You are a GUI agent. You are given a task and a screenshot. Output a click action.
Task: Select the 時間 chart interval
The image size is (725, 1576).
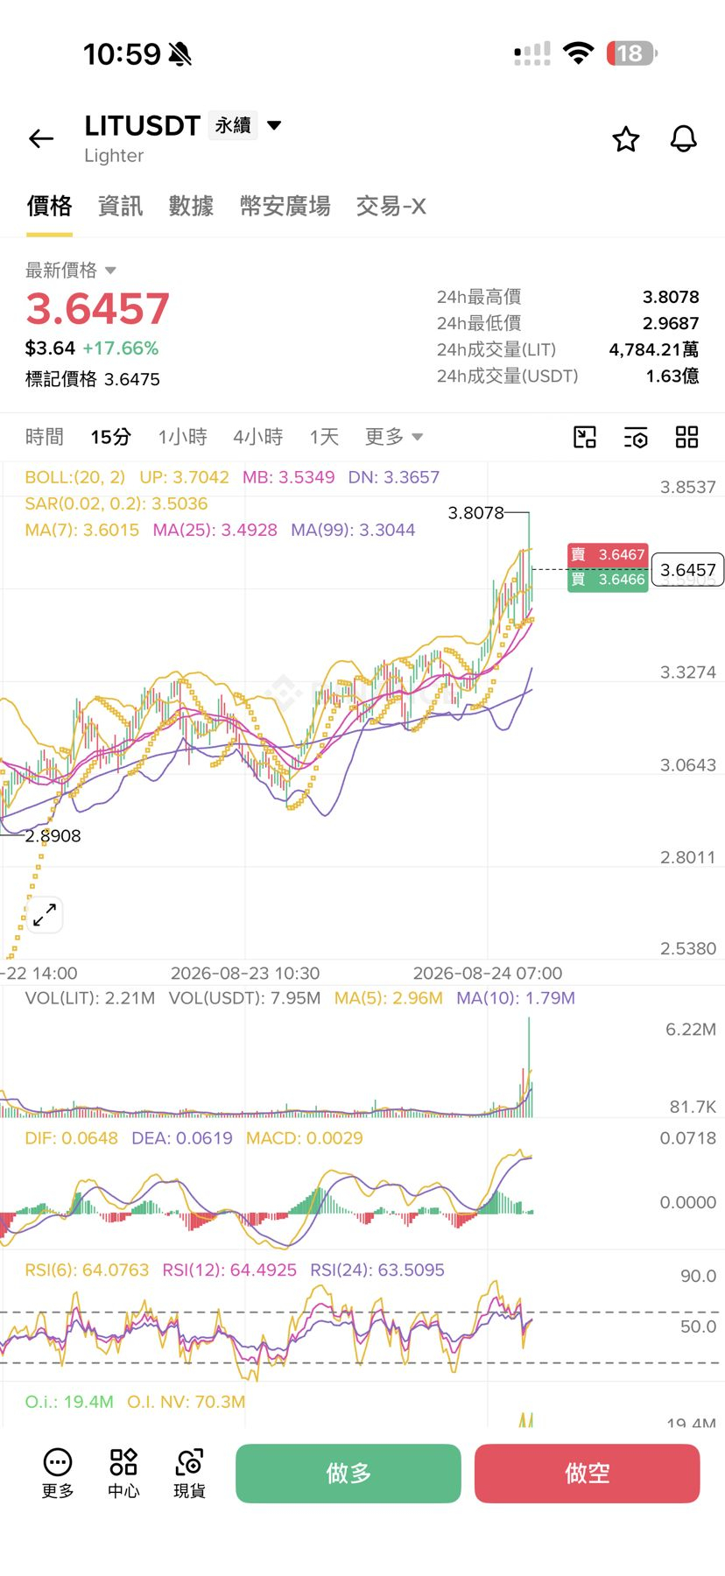[45, 437]
